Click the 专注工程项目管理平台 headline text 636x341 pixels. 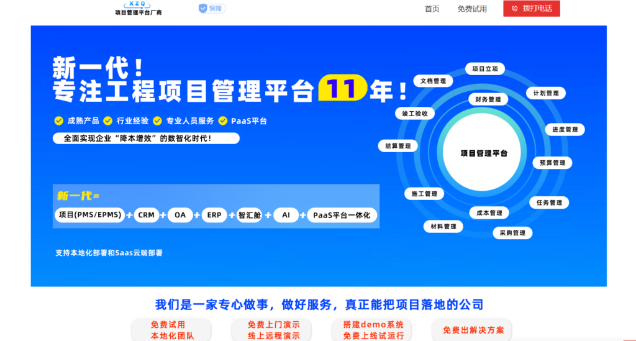coord(184,91)
